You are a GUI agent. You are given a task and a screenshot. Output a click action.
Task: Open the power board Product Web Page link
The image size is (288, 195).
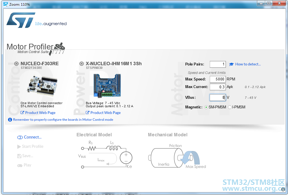pos(105,113)
